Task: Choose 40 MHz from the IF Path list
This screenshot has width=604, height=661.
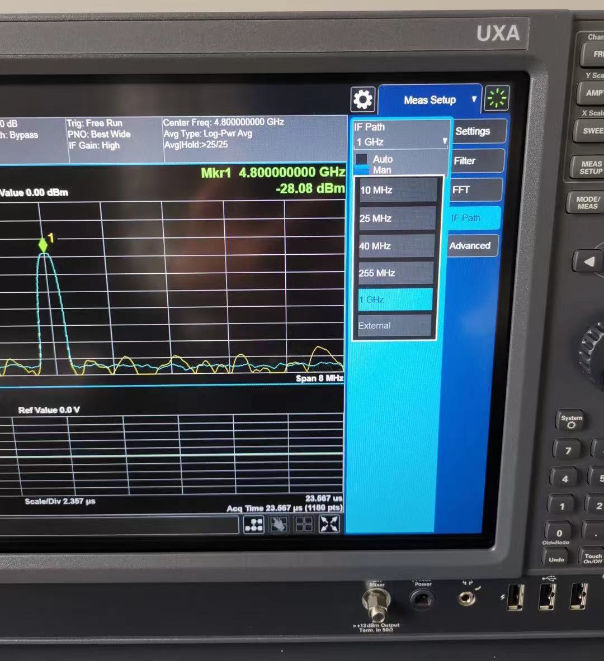Action: (x=397, y=246)
